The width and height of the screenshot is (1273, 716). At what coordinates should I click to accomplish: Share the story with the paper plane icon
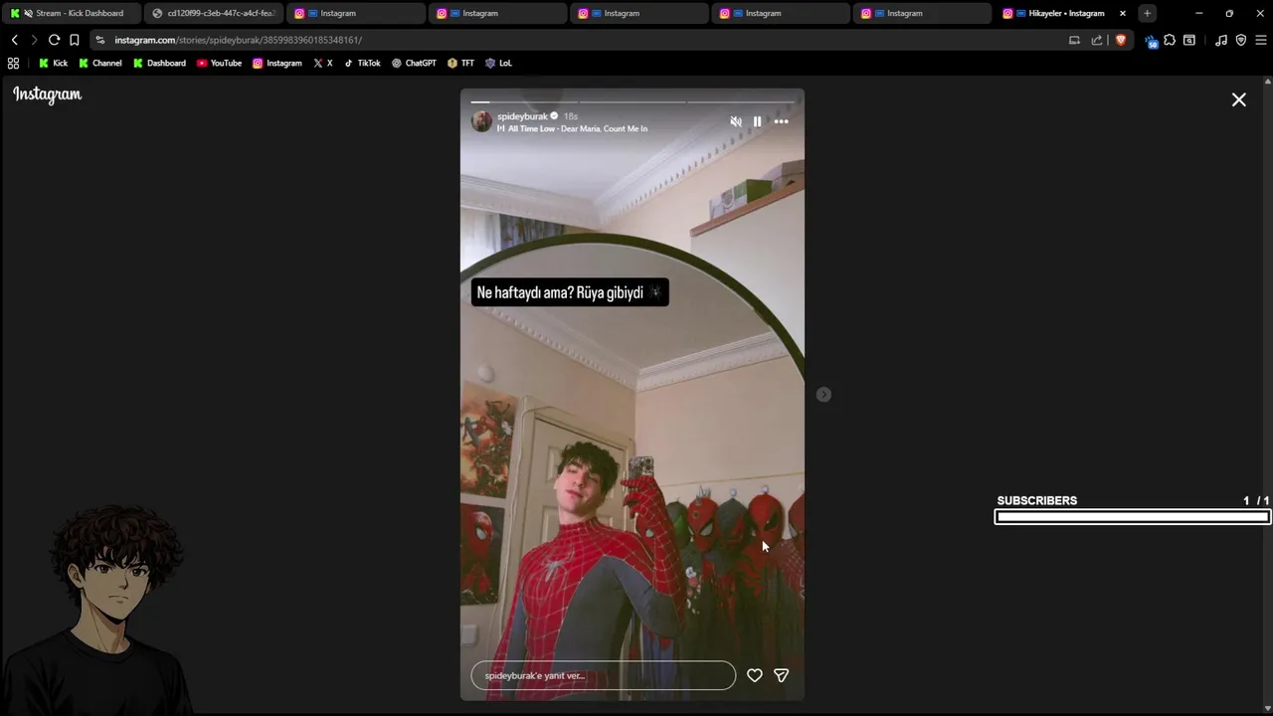(x=781, y=675)
